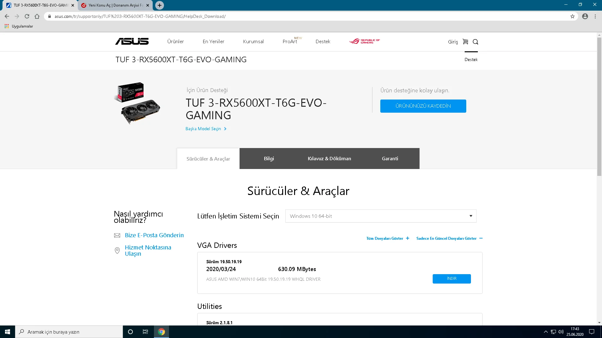Open the Kılavuz & Döküman tab
The image size is (602, 338).
tap(329, 159)
